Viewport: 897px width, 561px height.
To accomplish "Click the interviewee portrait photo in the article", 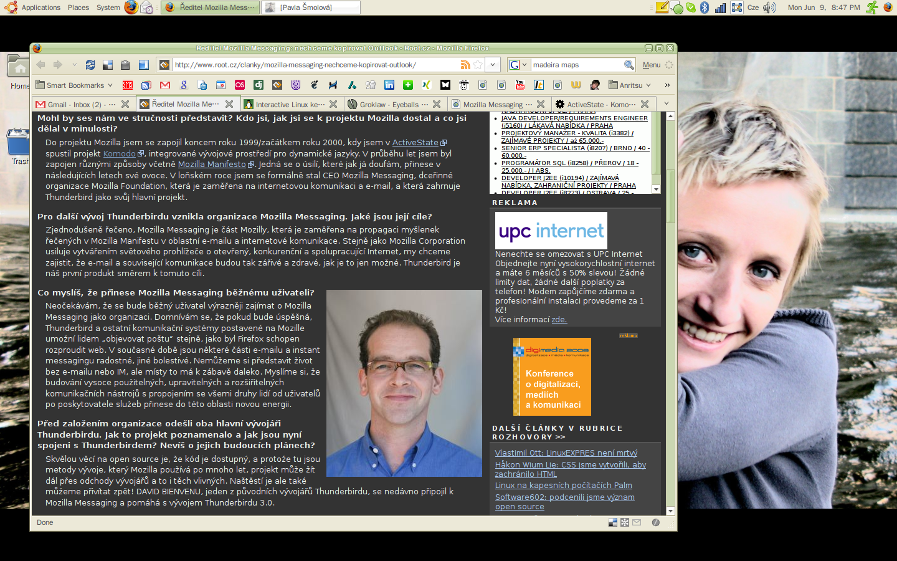I will coord(404,383).
